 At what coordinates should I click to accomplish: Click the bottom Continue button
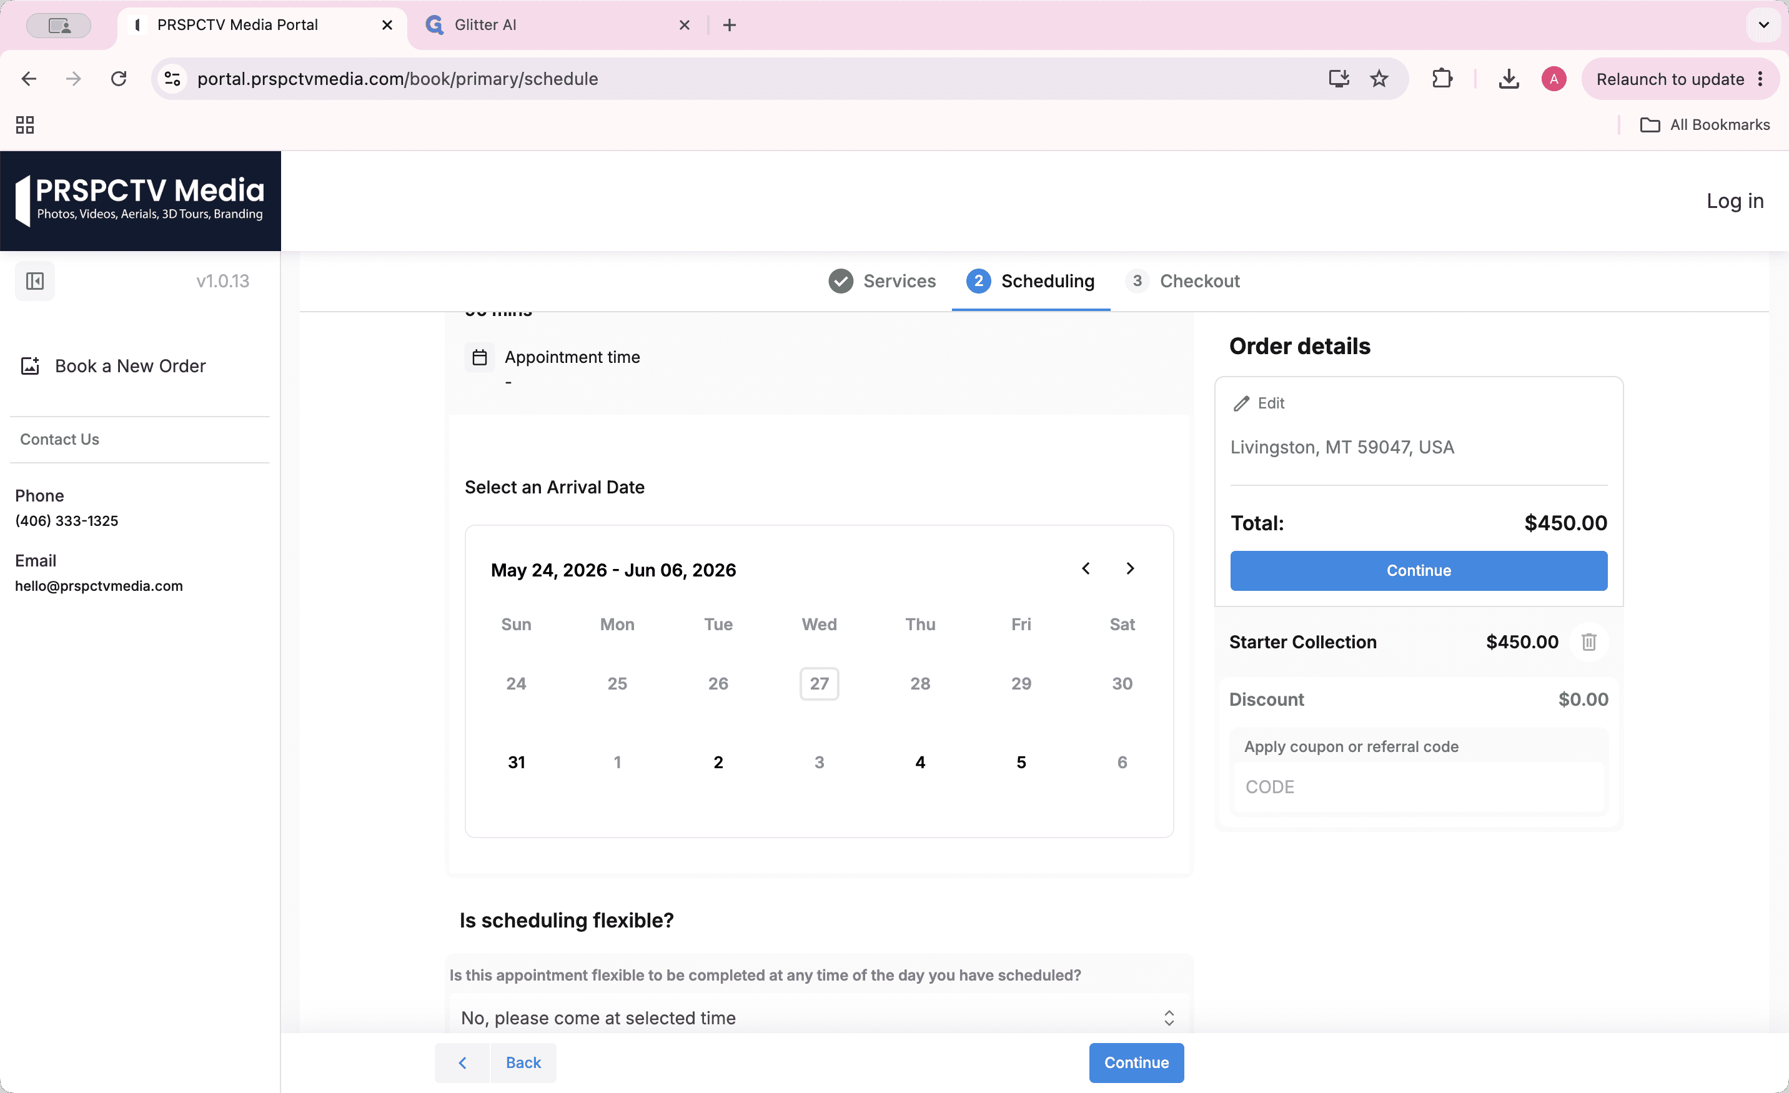pyautogui.click(x=1136, y=1062)
